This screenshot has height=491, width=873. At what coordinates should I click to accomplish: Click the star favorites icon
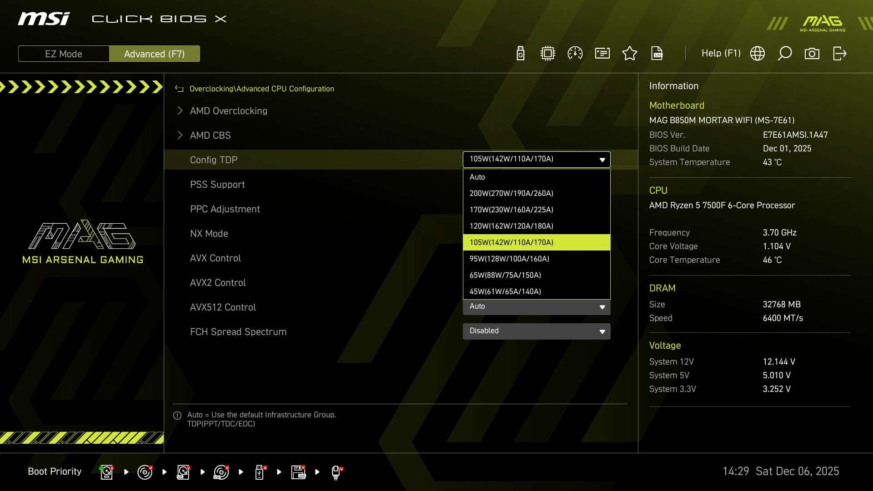(630, 54)
